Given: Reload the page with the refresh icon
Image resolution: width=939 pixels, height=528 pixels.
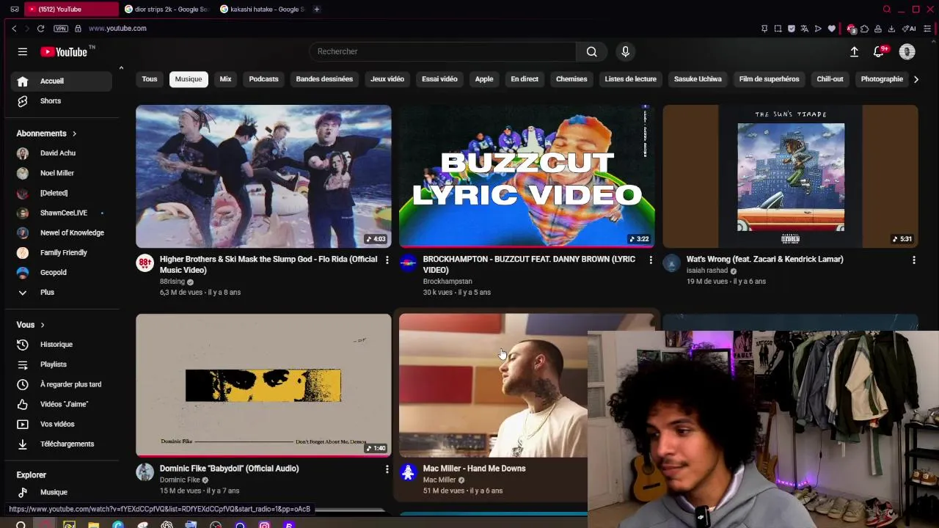Looking at the screenshot, I should point(40,29).
